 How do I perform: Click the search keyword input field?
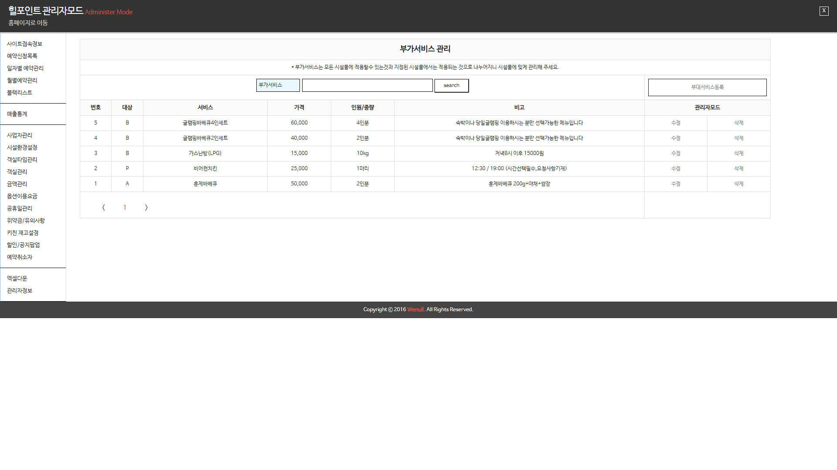[x=367, y=85]
